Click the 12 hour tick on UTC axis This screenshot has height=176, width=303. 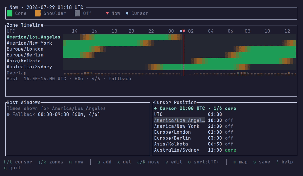287,31
